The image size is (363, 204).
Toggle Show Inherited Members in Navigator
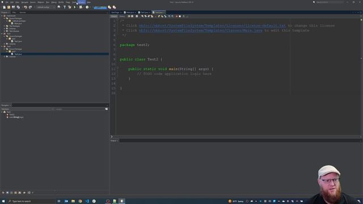coord(3,193)
